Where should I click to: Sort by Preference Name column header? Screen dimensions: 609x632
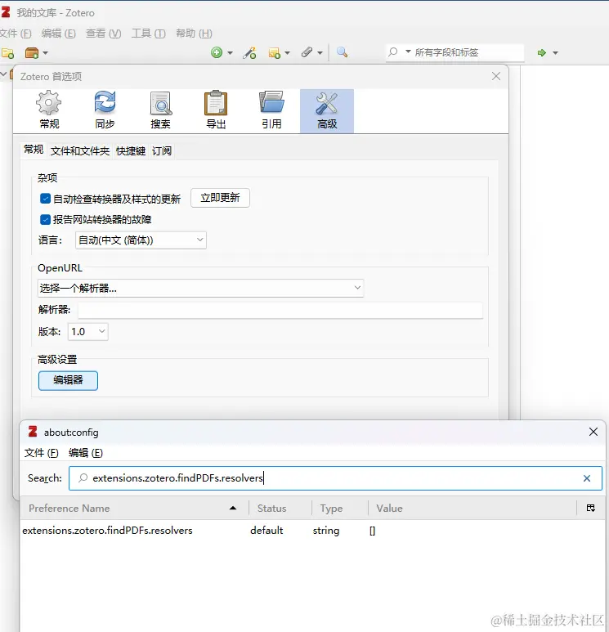134,509
